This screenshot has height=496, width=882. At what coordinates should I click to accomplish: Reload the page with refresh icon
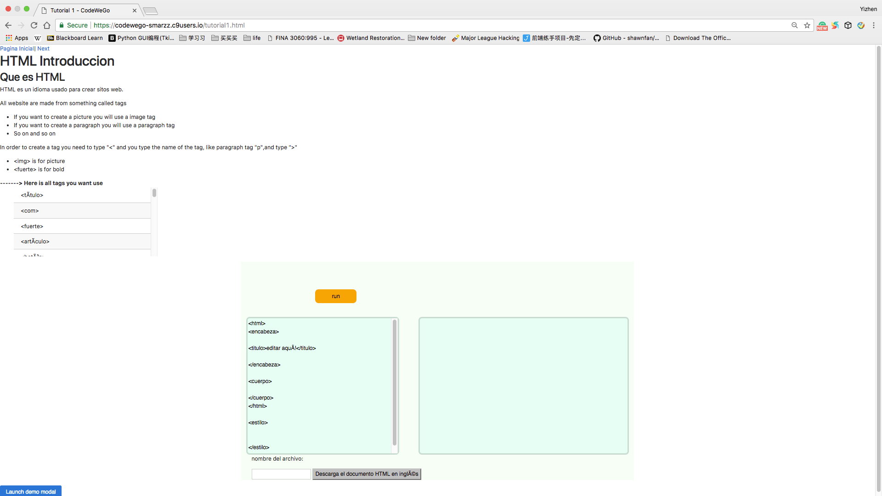tap(34, 25)
